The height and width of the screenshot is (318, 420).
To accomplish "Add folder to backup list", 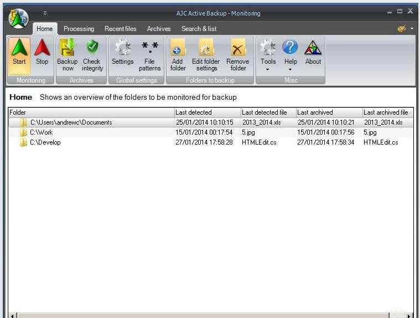I will point(178,56).
